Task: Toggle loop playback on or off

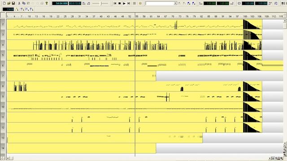Action: 239,3
